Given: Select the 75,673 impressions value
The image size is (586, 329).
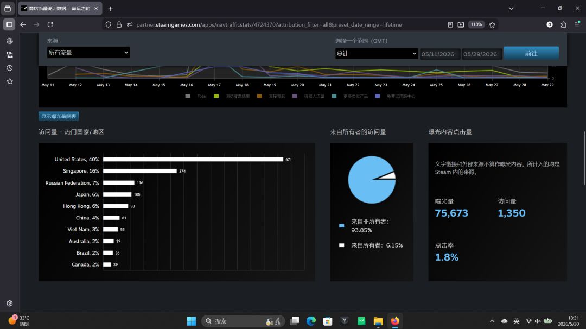Looking at the screenshot, I should (x=451, y=213).
